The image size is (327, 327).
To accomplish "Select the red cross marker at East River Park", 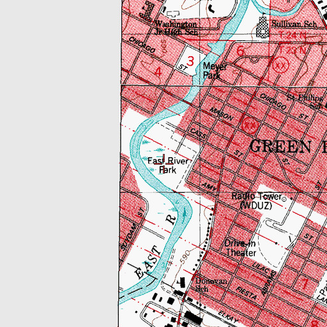I will point(163,164).
